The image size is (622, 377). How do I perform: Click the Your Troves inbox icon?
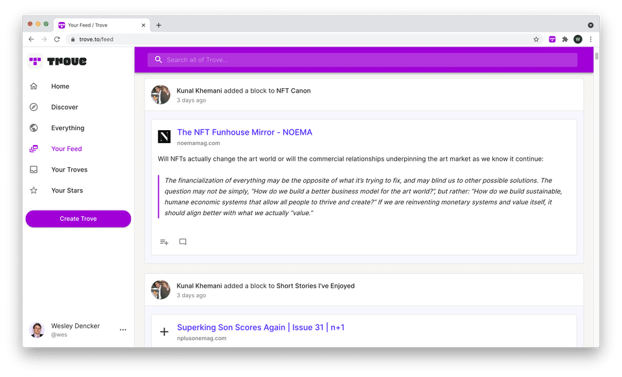pyautogui.click(x=34, y=169)
